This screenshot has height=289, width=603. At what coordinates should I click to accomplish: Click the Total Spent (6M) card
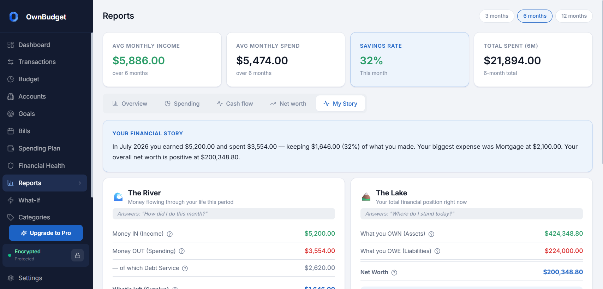533,59
